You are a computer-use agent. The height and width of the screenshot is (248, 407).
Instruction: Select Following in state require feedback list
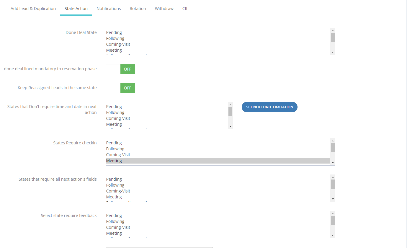point(218,221)
